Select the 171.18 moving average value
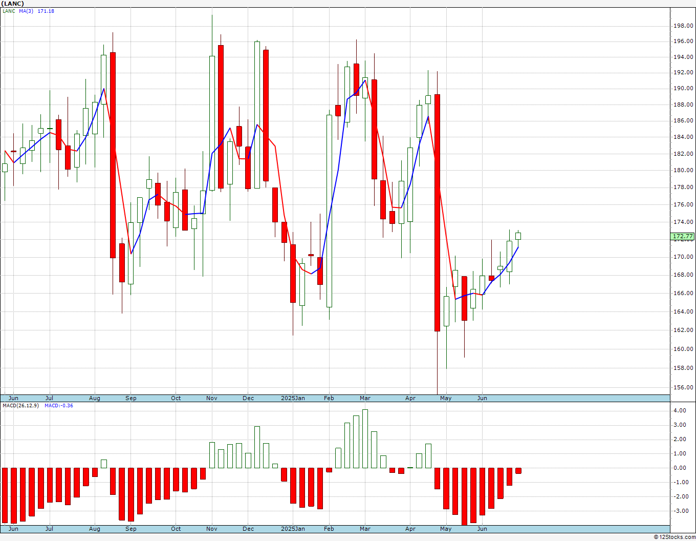Screen dimensions: 696x541 click(x=46, y=11)
